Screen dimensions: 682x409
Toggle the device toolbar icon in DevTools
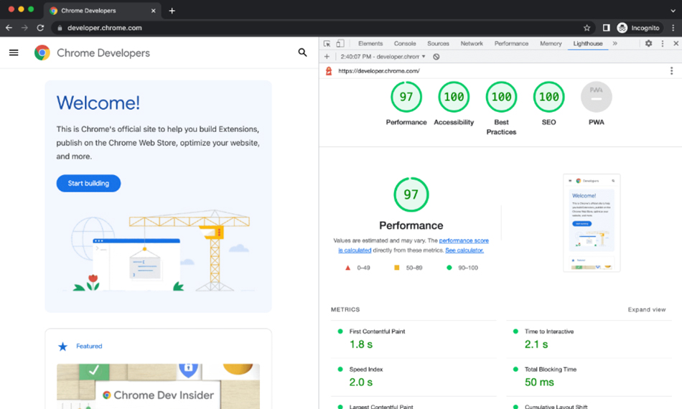[340, 44]
